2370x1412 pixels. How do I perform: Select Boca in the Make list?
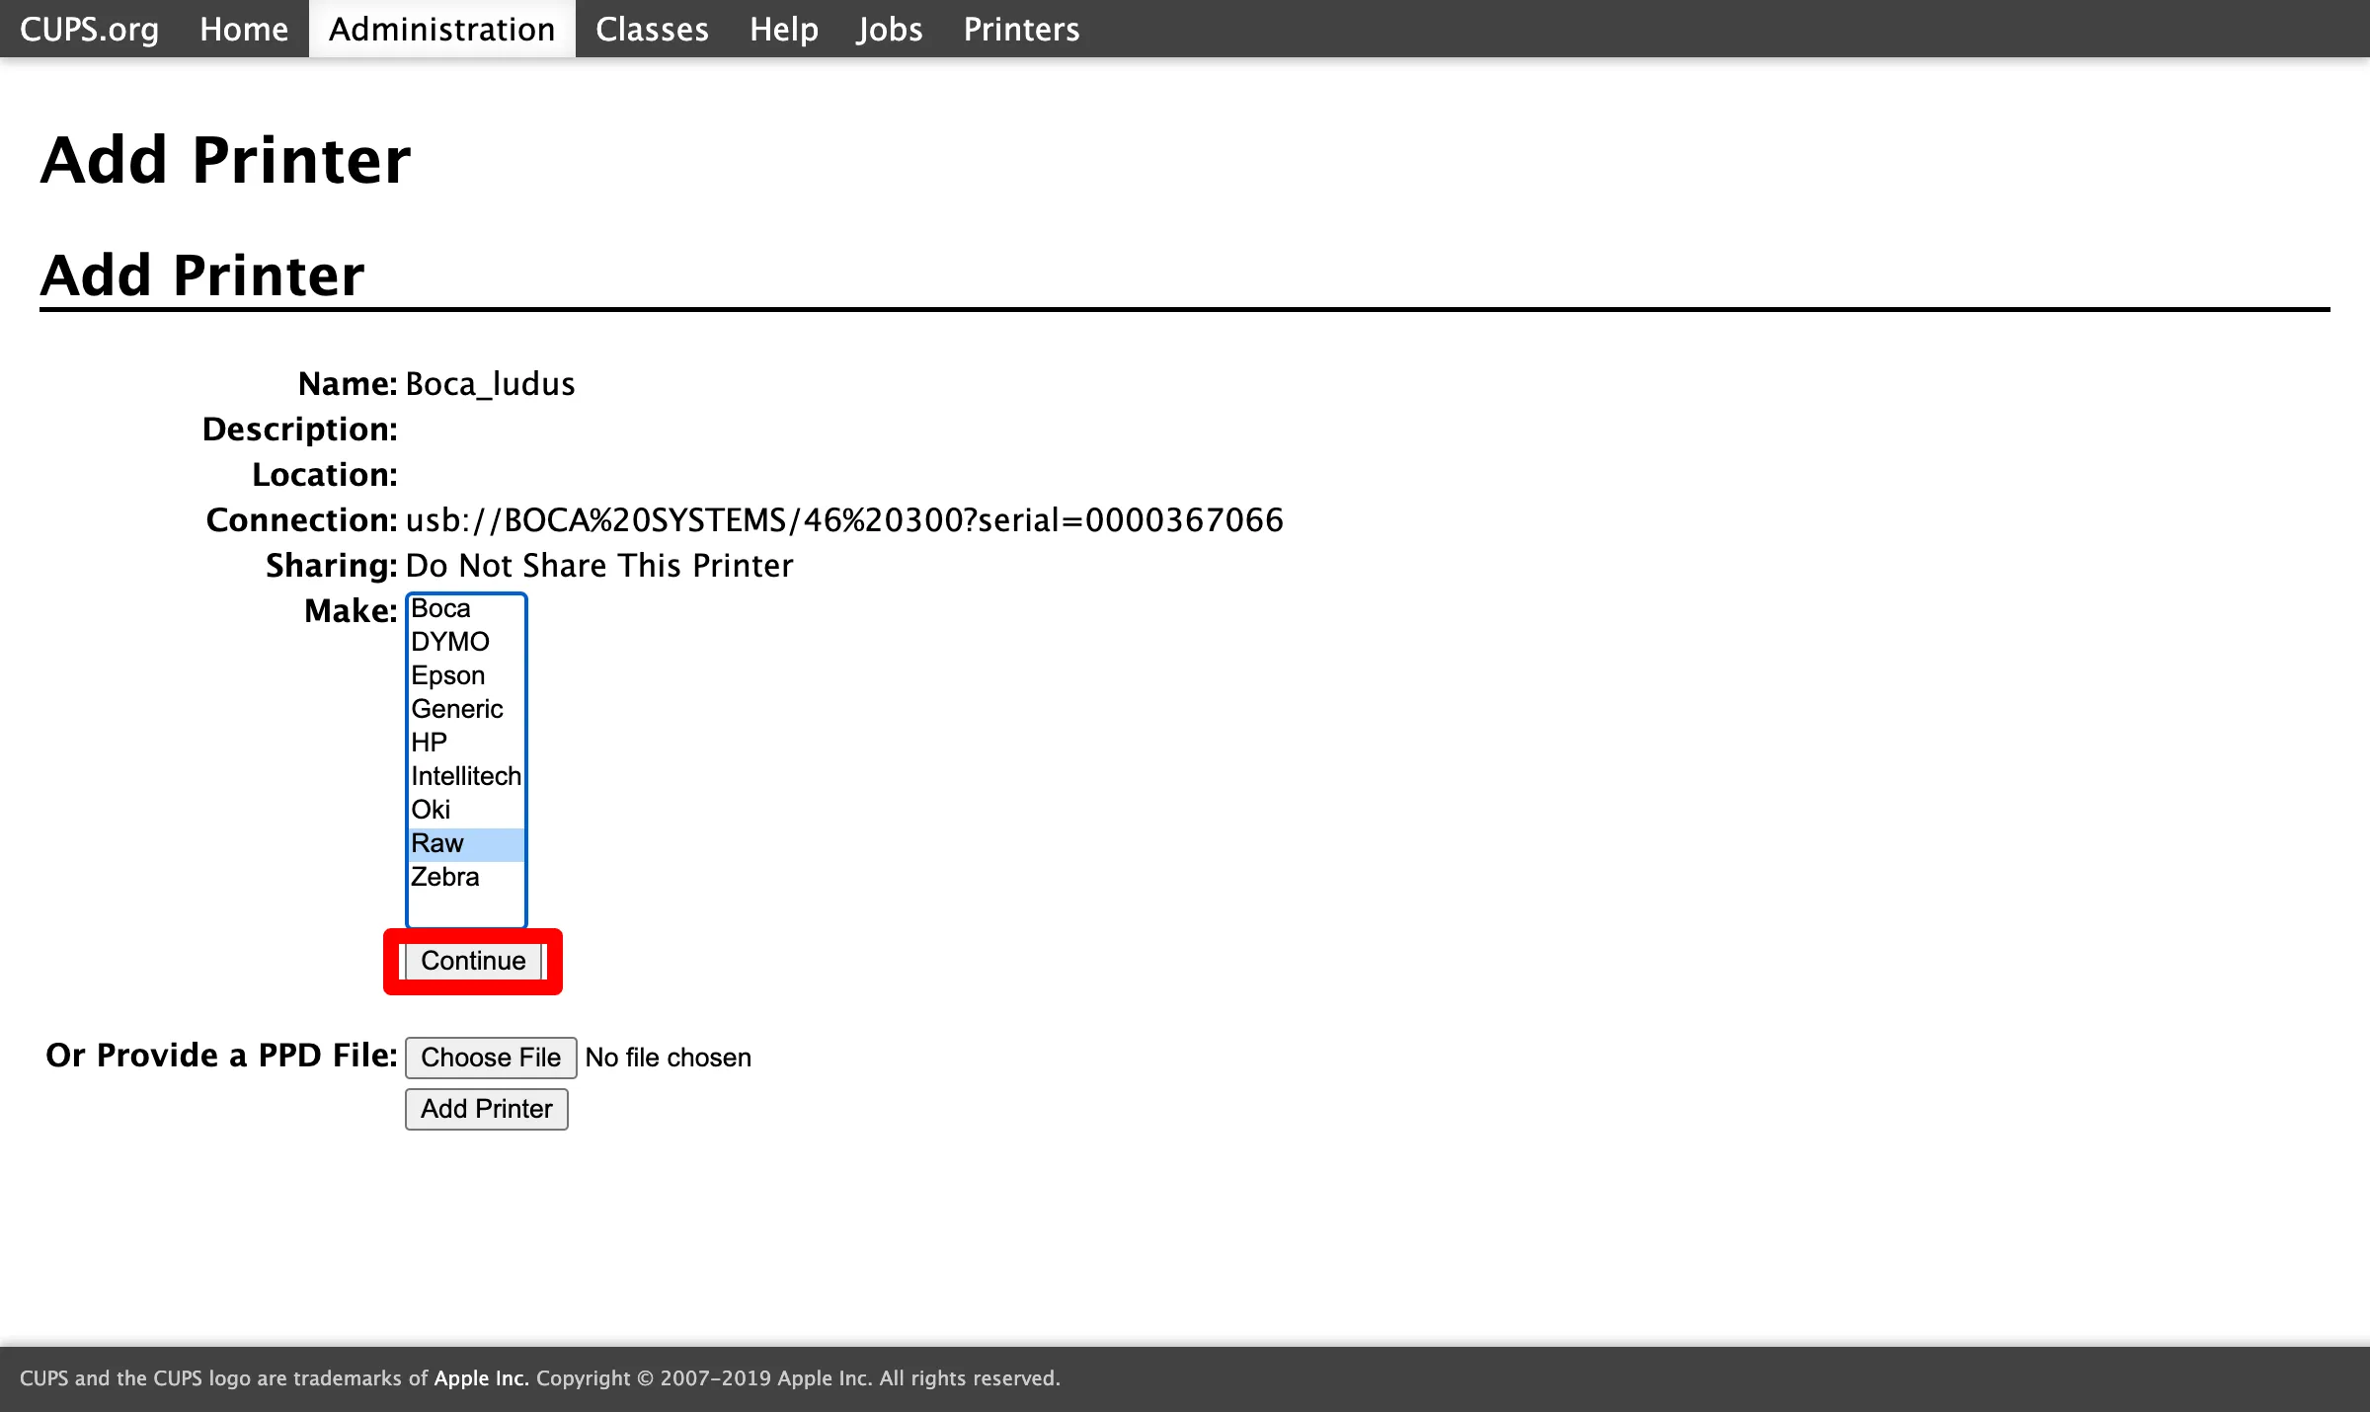point(466,608)
